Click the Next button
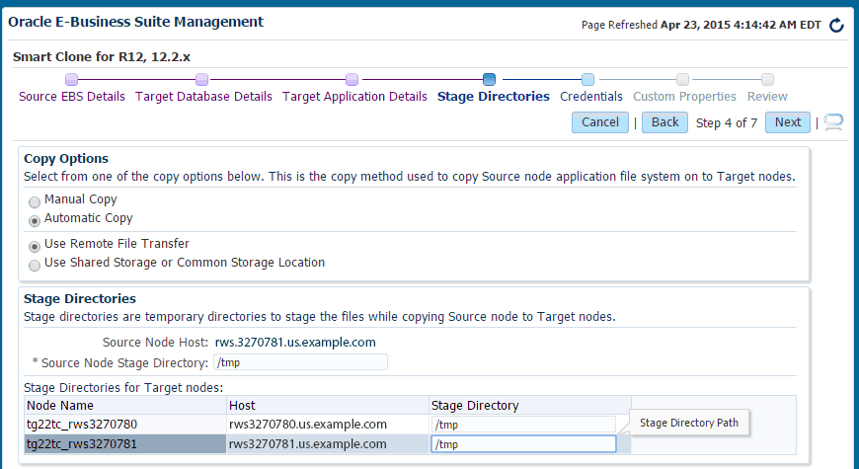Viewport: 859px width, 469px height. click(x=788, y=122)
